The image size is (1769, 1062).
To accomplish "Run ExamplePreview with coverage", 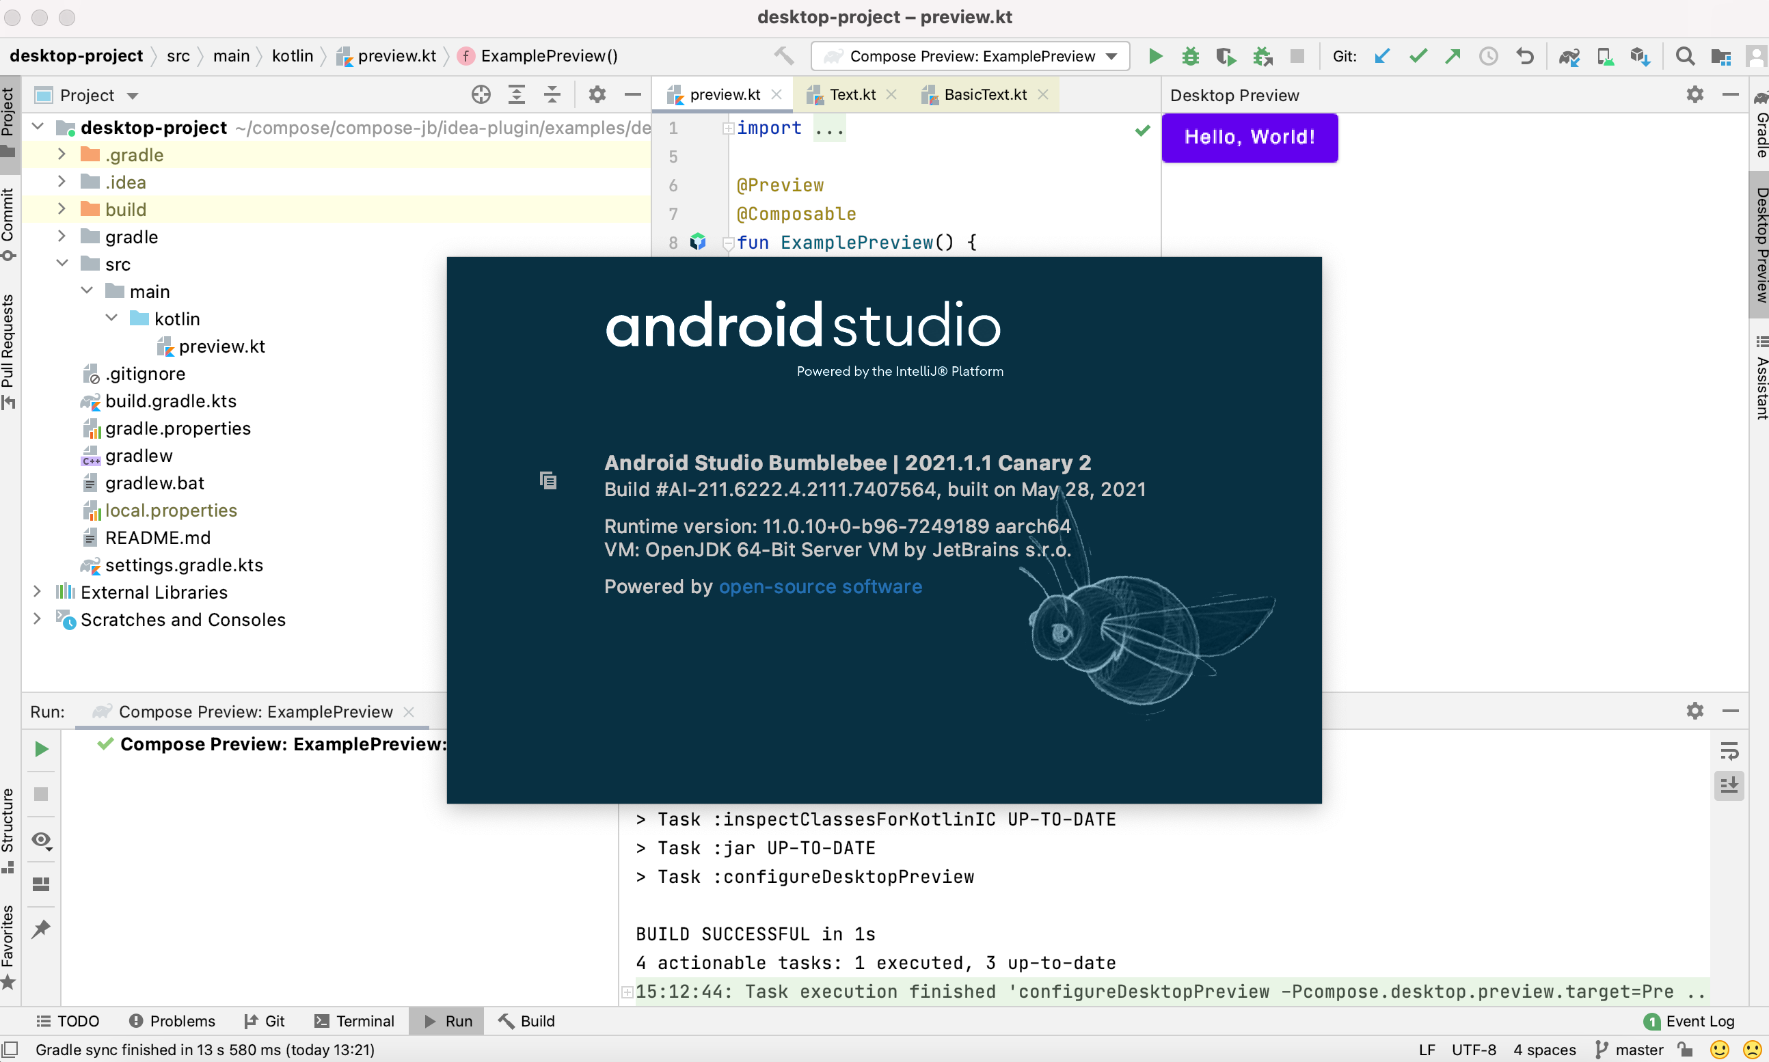I will pyautogui.click(x=1226, y=56).
